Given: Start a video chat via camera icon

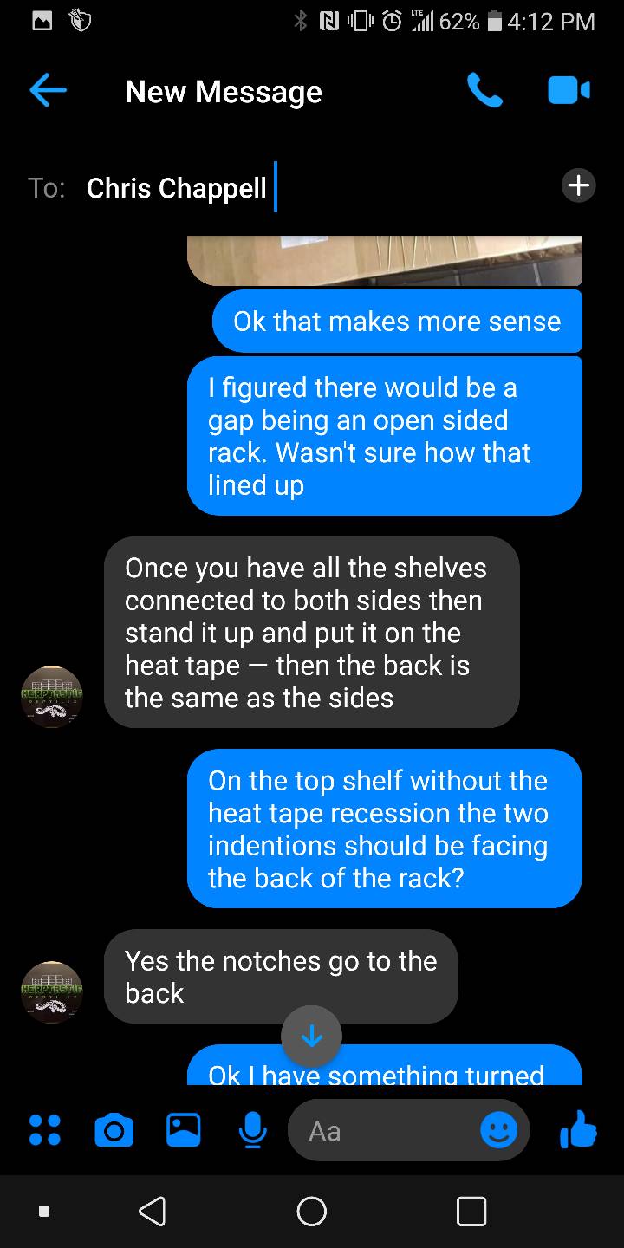Looking at the screenshot, I should 569,91.
